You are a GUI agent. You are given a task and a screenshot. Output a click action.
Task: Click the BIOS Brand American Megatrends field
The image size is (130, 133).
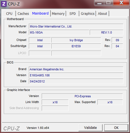click(x=76, y=69)
